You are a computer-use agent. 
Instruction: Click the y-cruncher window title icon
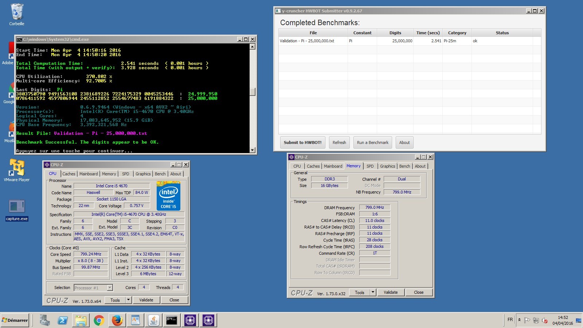point(278,11)
